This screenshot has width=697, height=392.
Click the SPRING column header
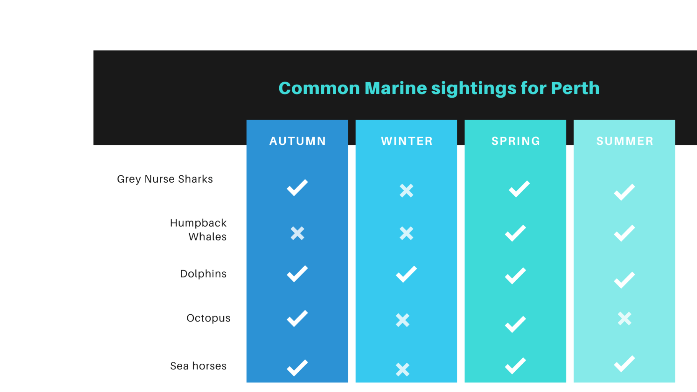pos(515,141)
